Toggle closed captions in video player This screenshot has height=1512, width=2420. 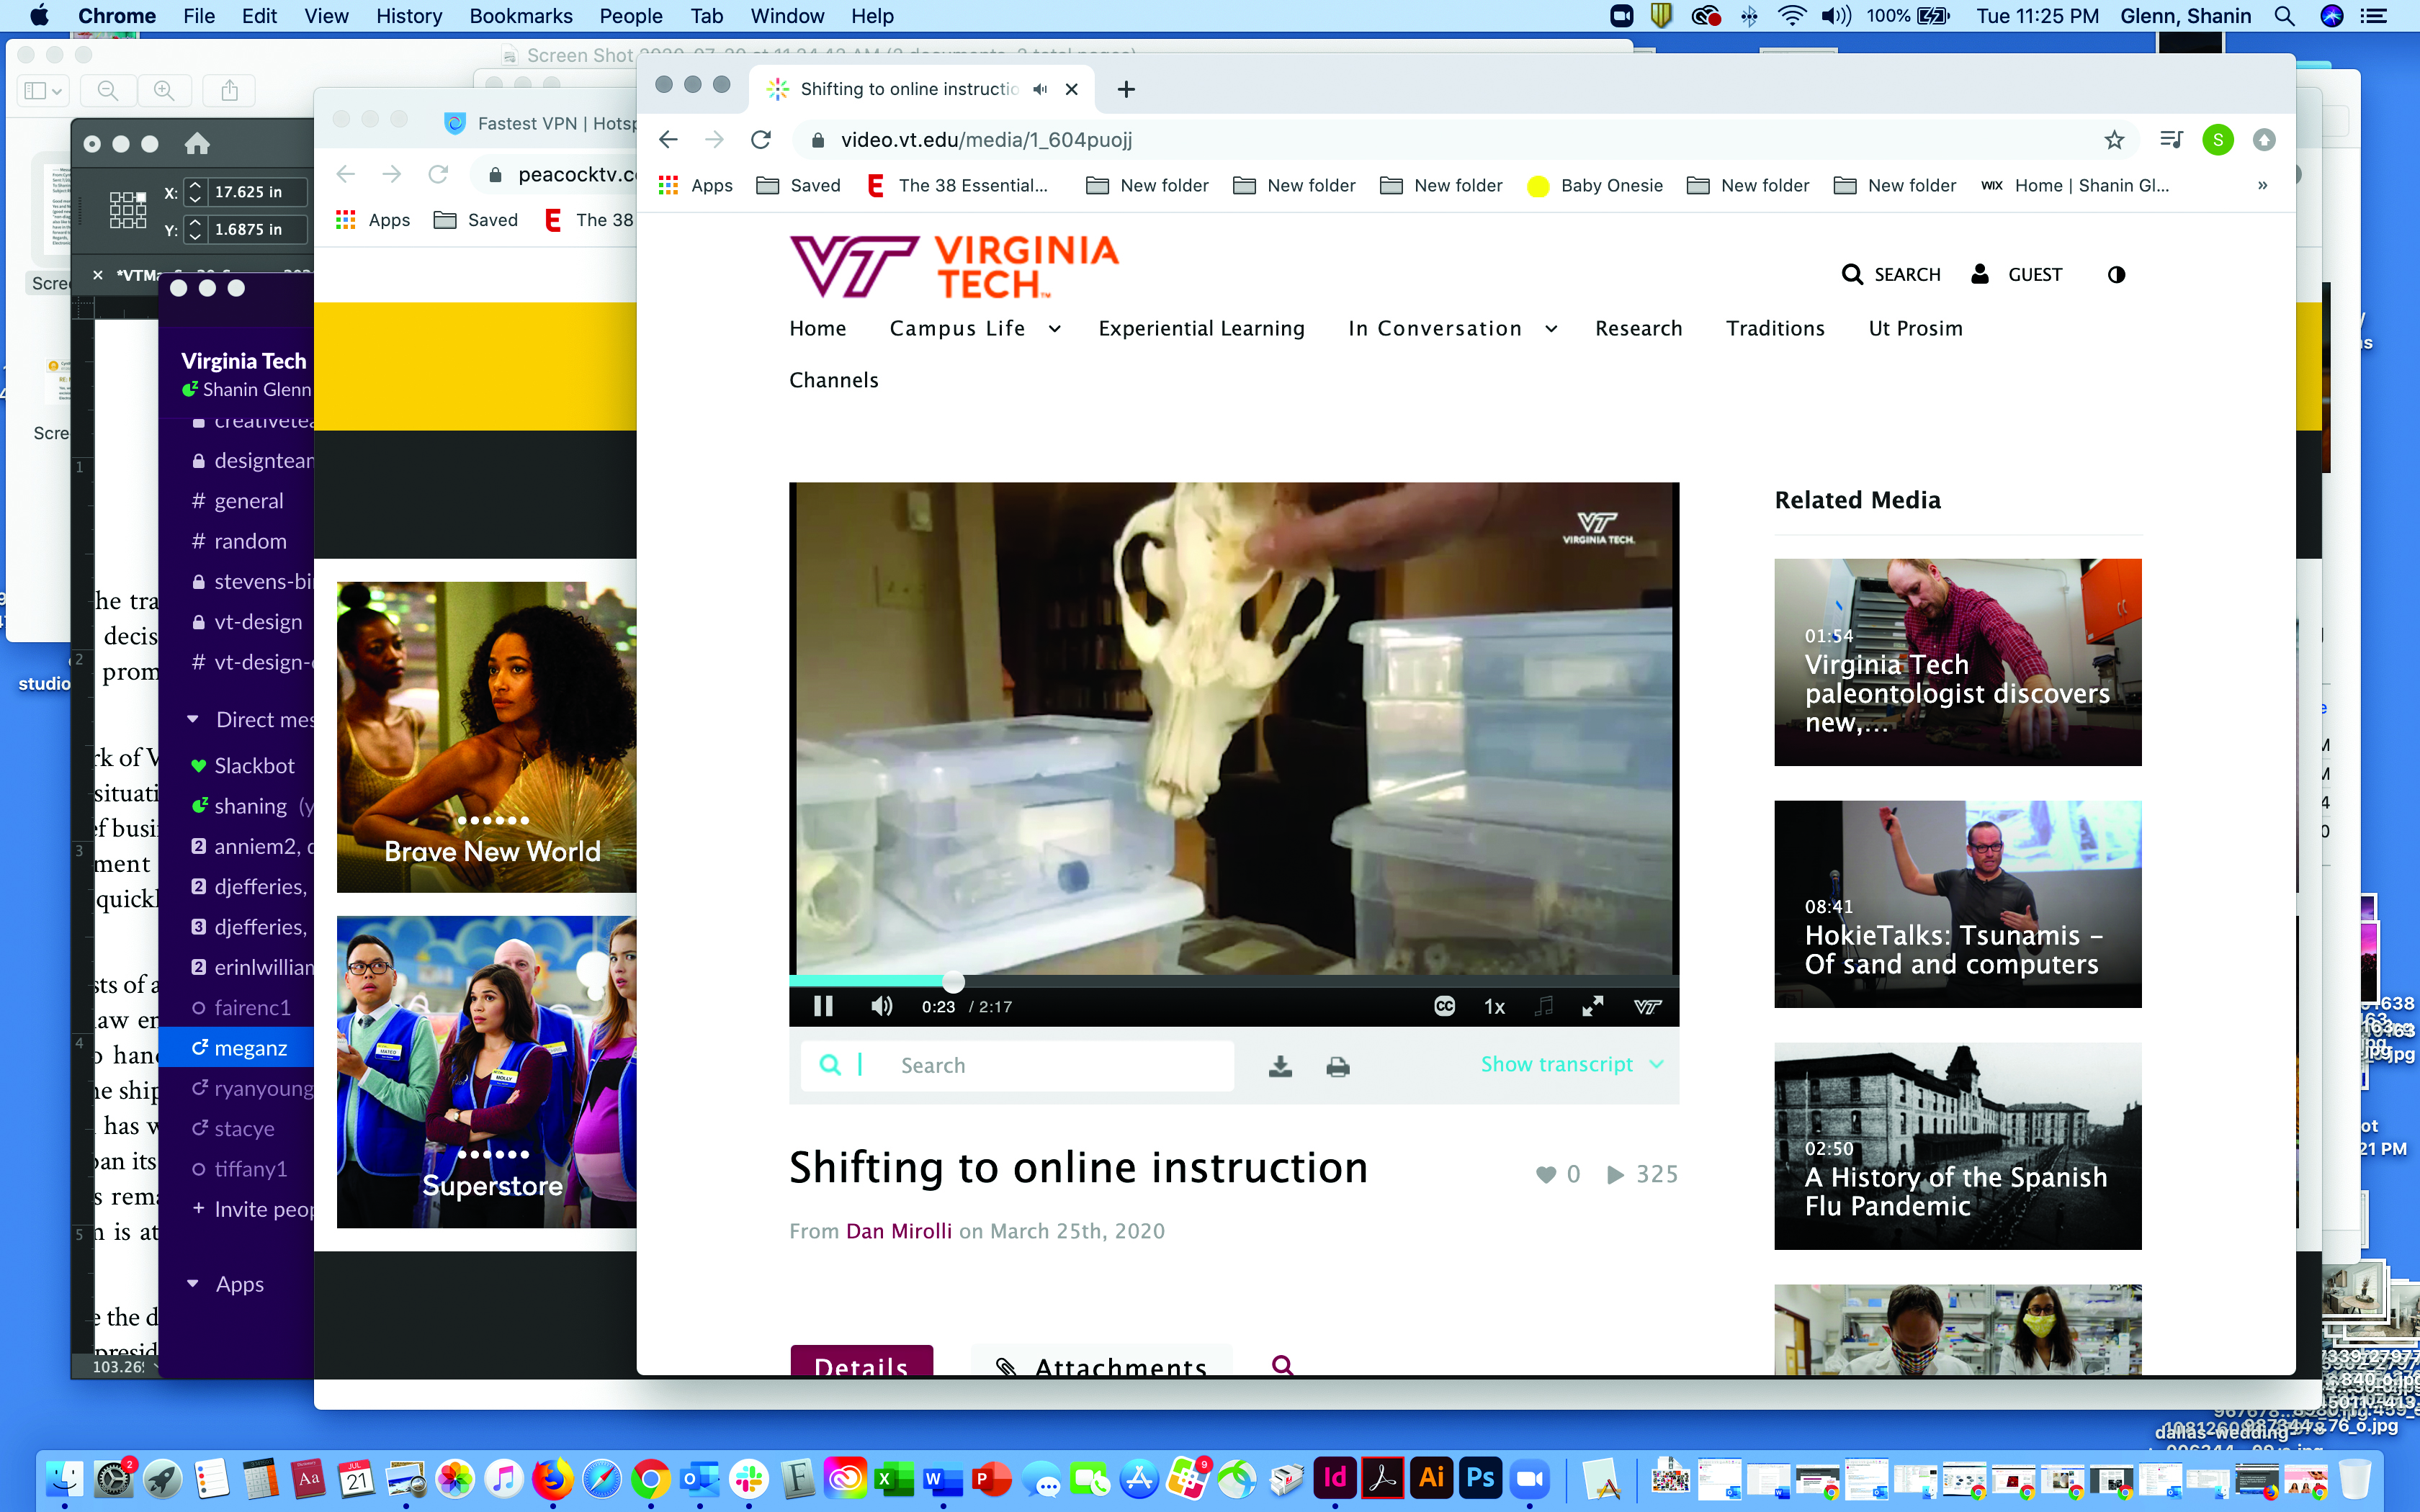[x=1444, y=1006]
